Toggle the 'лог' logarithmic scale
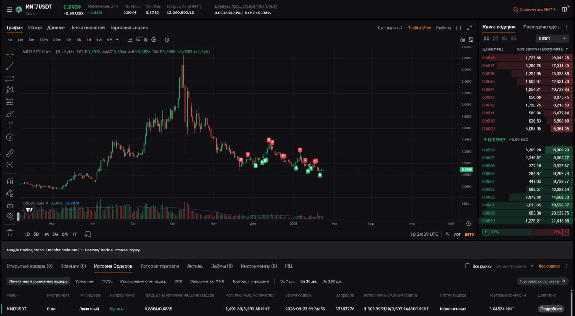 pos(457,234)
